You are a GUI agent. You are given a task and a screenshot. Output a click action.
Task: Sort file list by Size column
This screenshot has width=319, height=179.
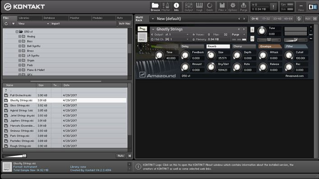coord(43,85)
